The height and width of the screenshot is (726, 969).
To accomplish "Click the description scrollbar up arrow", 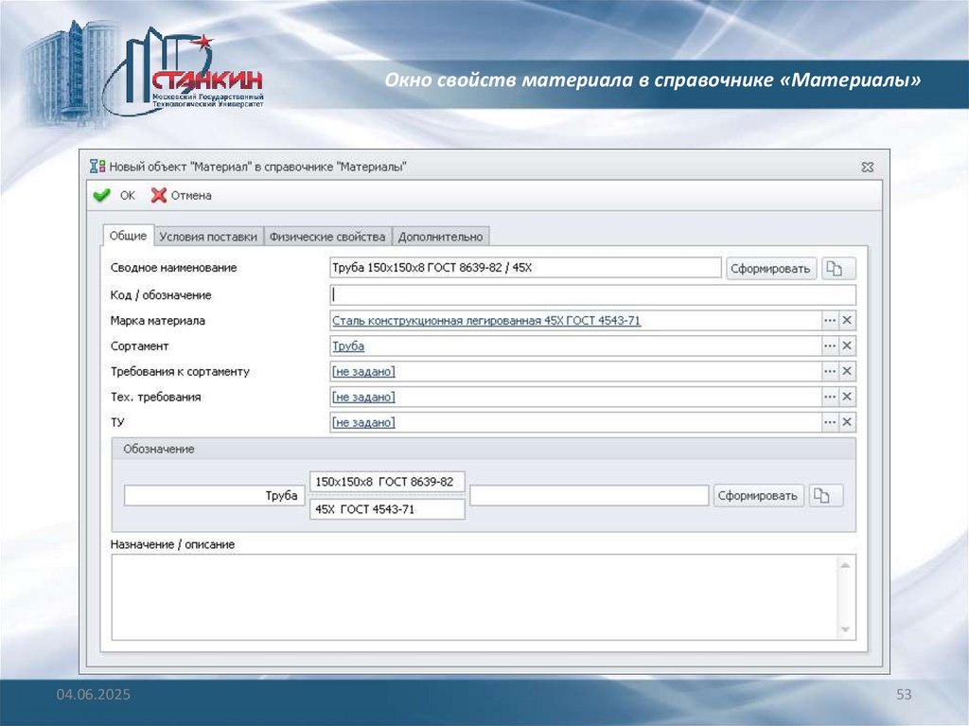I will coord(845,565).
